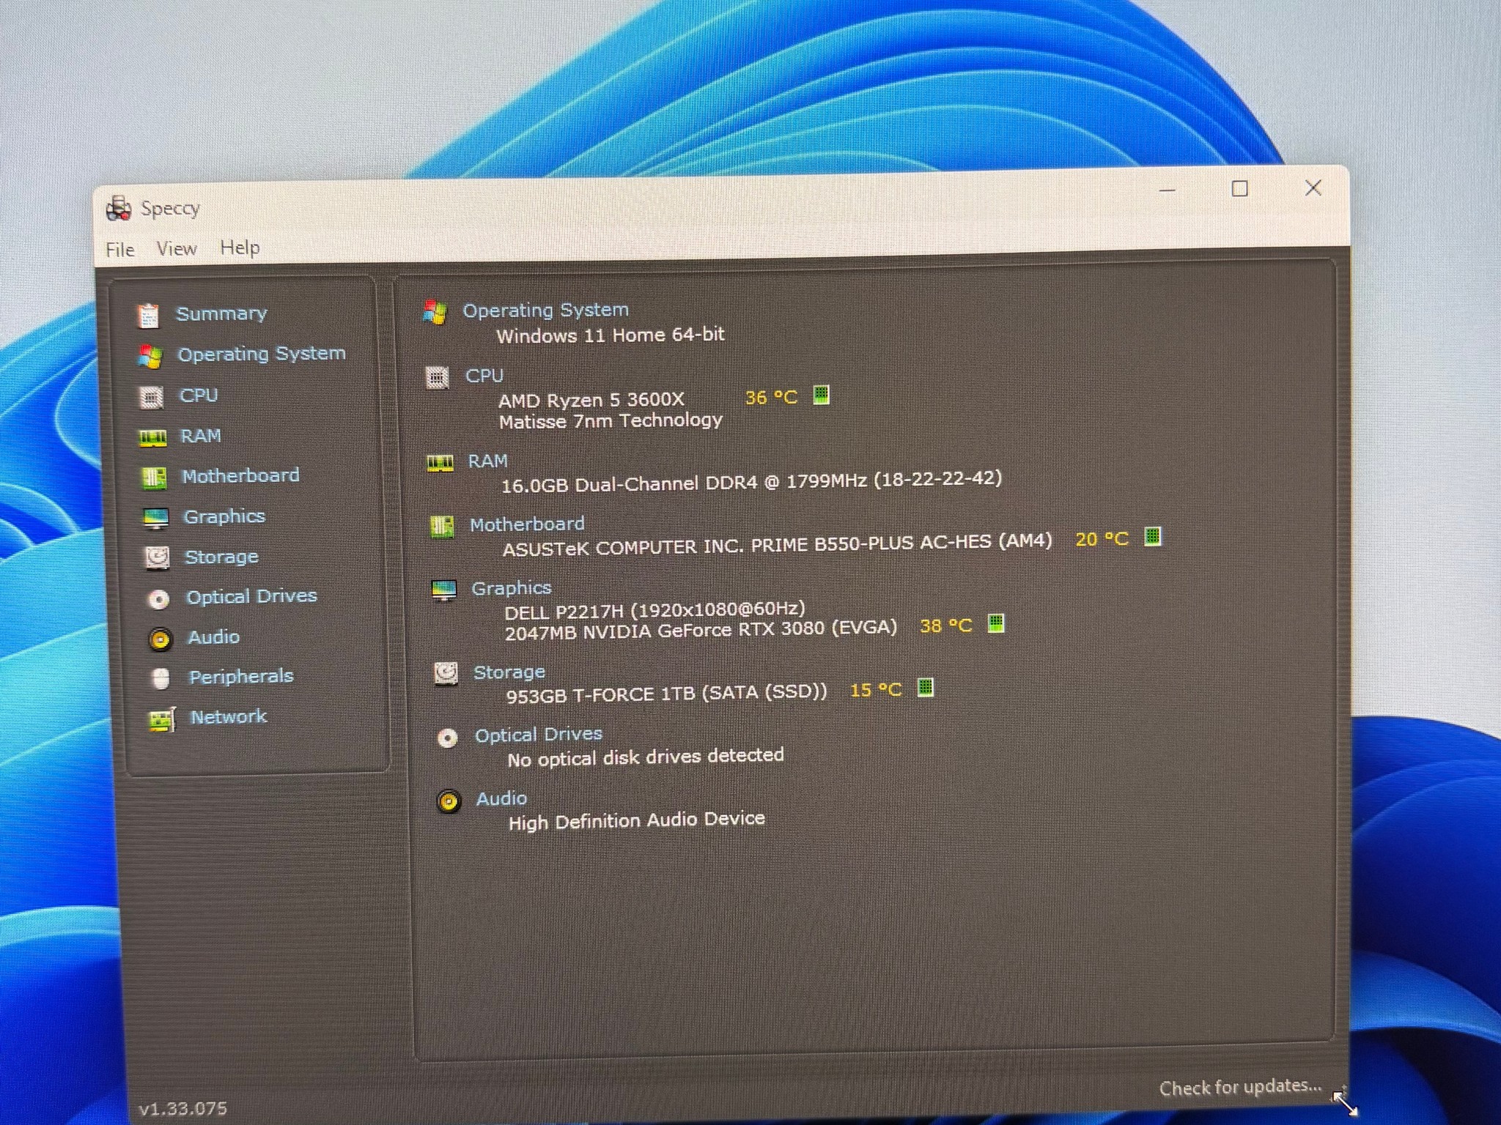Open the Audio heading link in summary

(x=502, y=799)
